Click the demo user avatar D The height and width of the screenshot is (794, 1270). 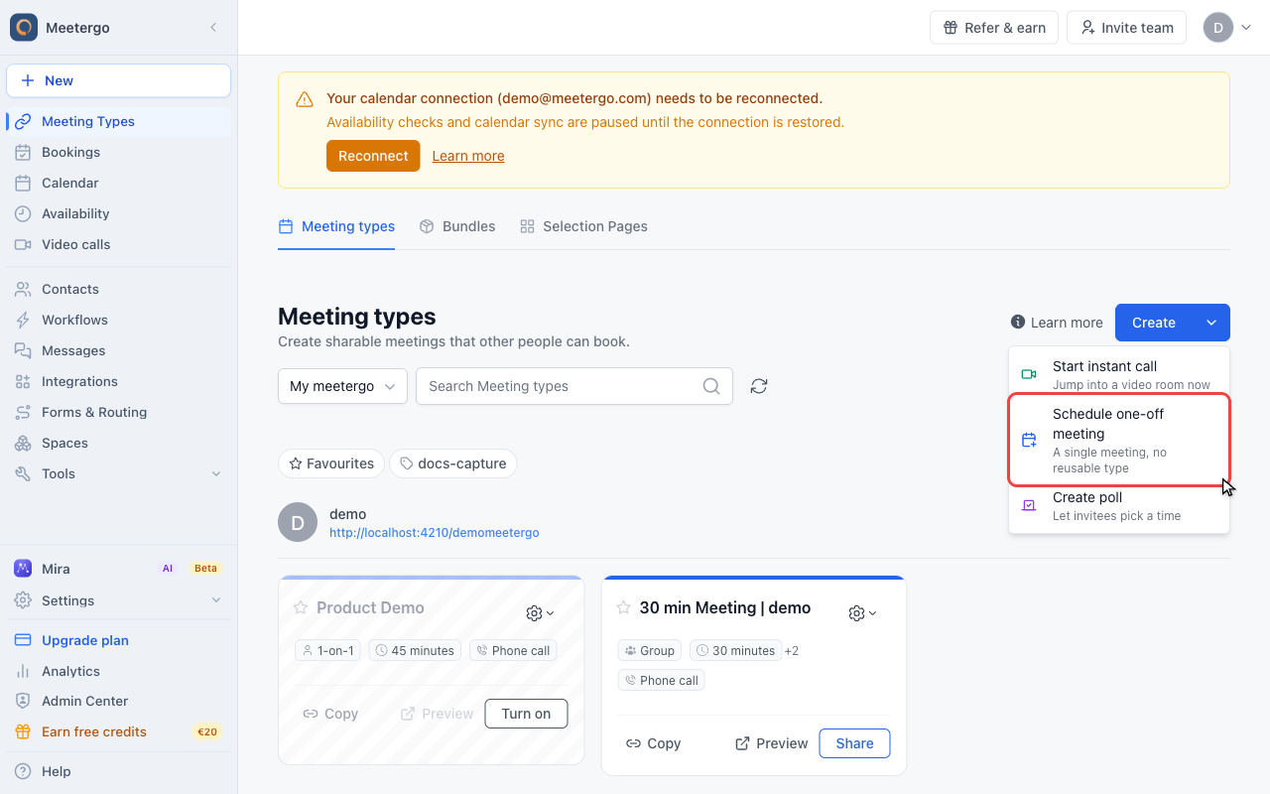click(x=298, y=522)
